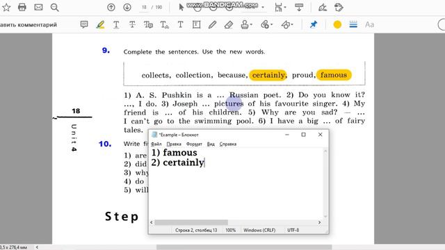This screenshot has height=250, width=445.
Task: Click the word proud in the word box
Action: (303, 75)
